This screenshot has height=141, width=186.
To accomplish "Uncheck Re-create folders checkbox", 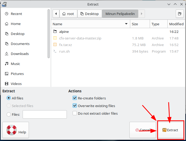I will (74, 98).
